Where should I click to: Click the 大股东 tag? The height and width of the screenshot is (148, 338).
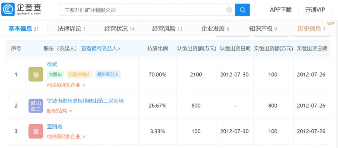pos(55,74)
